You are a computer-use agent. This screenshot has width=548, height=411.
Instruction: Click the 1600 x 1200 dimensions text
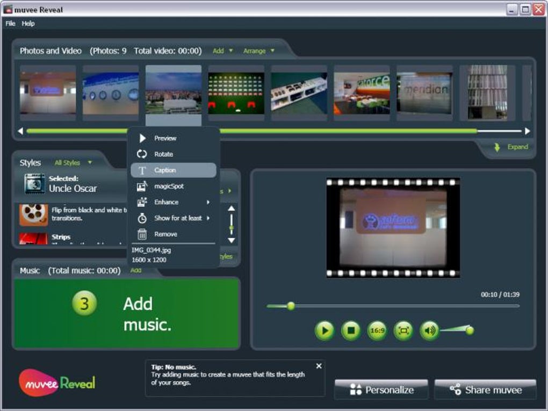click(149, 259)
